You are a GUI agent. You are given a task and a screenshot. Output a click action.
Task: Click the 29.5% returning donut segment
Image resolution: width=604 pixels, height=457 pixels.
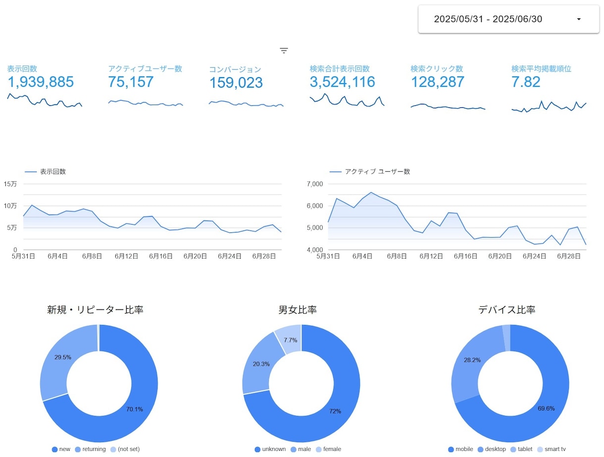point(62,357)
